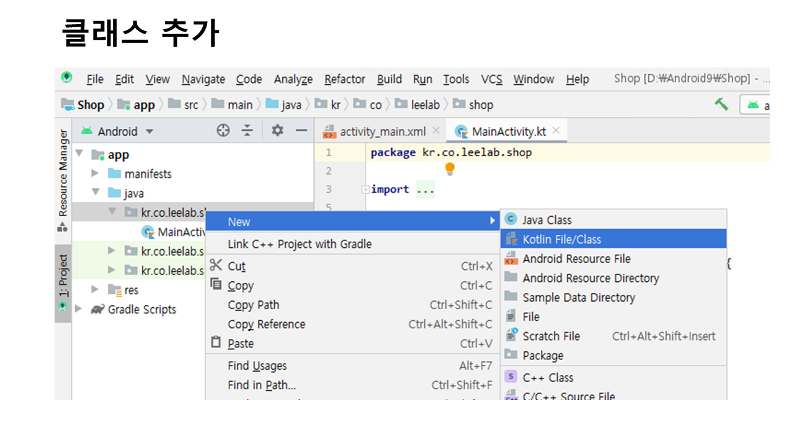Toggle the 1: Project tool window
794x446 pixels.
coord(63,282)
